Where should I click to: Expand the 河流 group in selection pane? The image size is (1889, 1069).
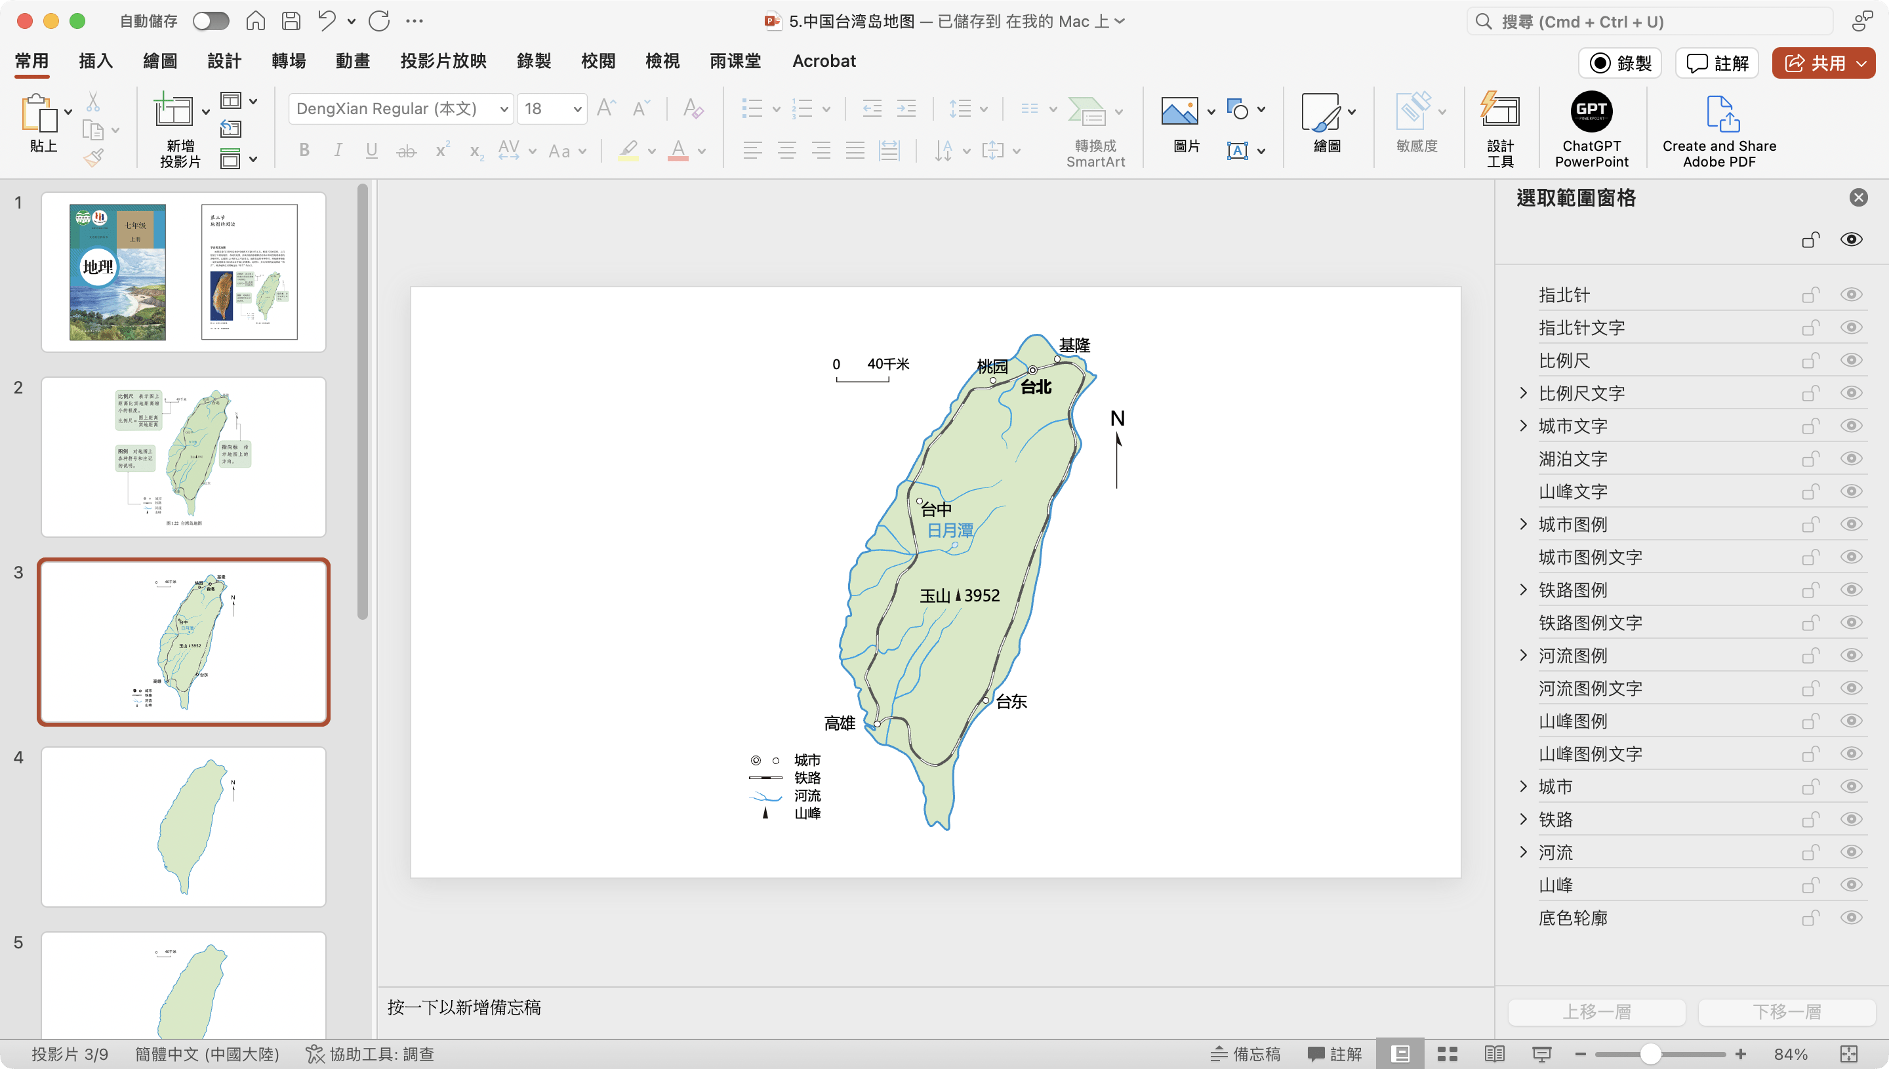click(x=1524, y=852)
